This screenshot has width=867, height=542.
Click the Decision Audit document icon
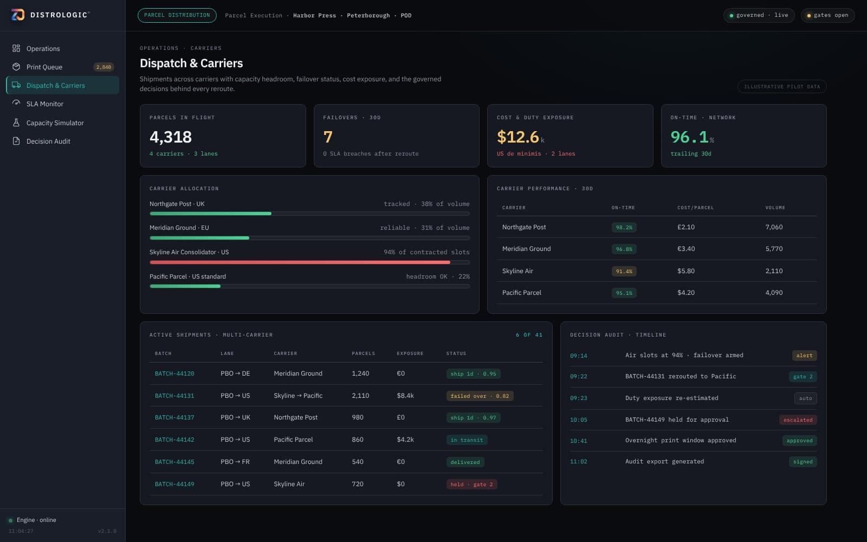(16, 141)
